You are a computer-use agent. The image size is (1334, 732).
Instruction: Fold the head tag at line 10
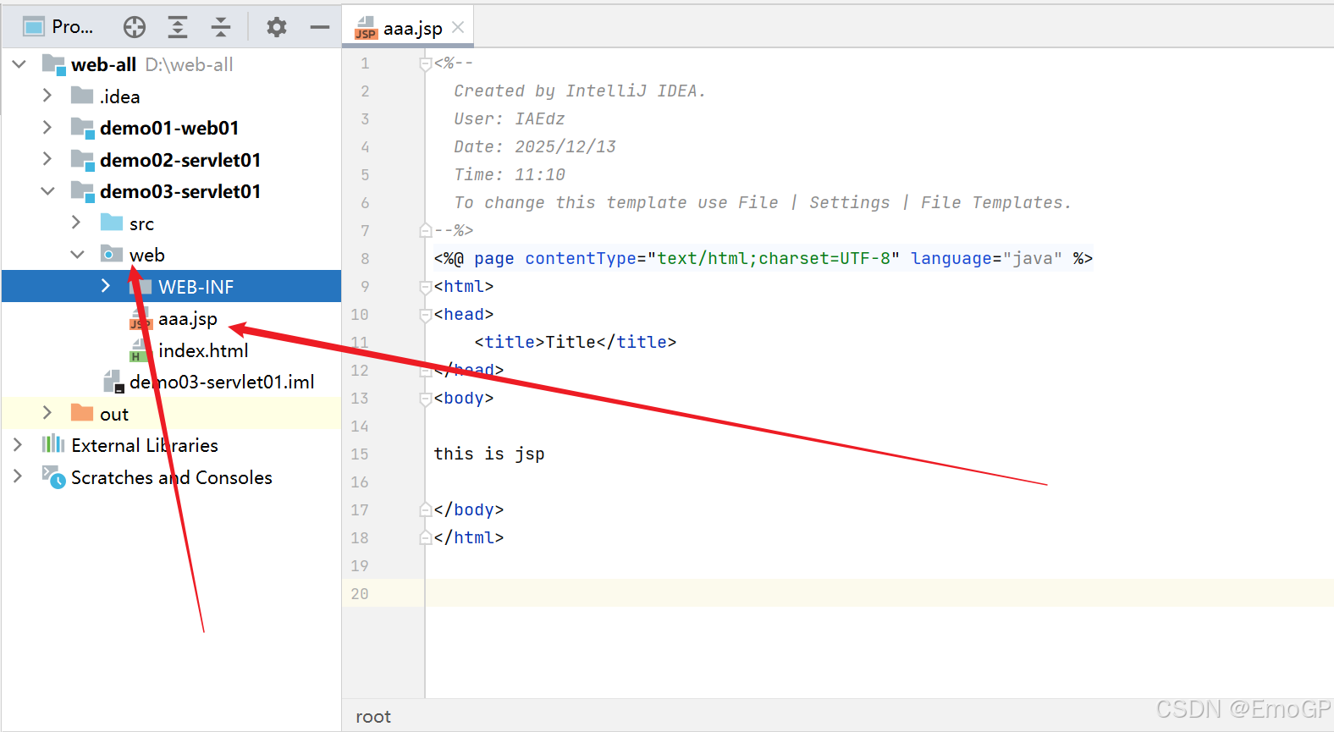[426, 315]
